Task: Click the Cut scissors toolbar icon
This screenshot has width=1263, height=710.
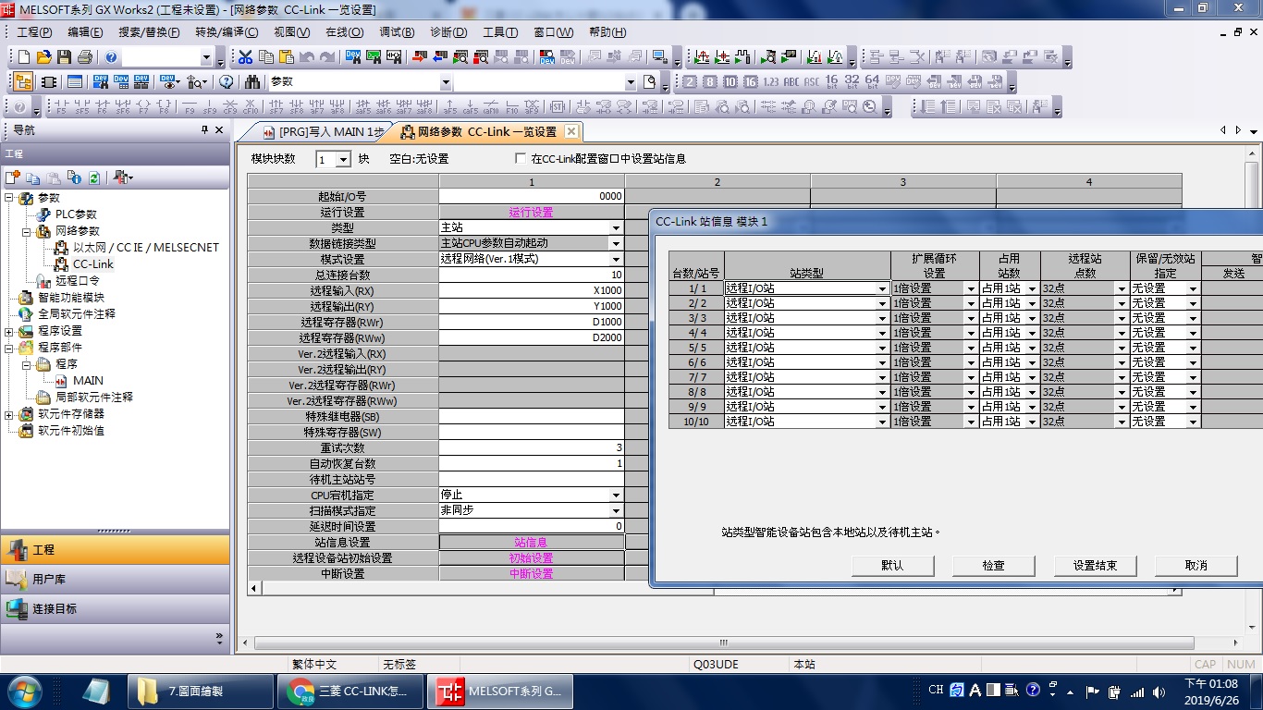Action: [246, 57]
